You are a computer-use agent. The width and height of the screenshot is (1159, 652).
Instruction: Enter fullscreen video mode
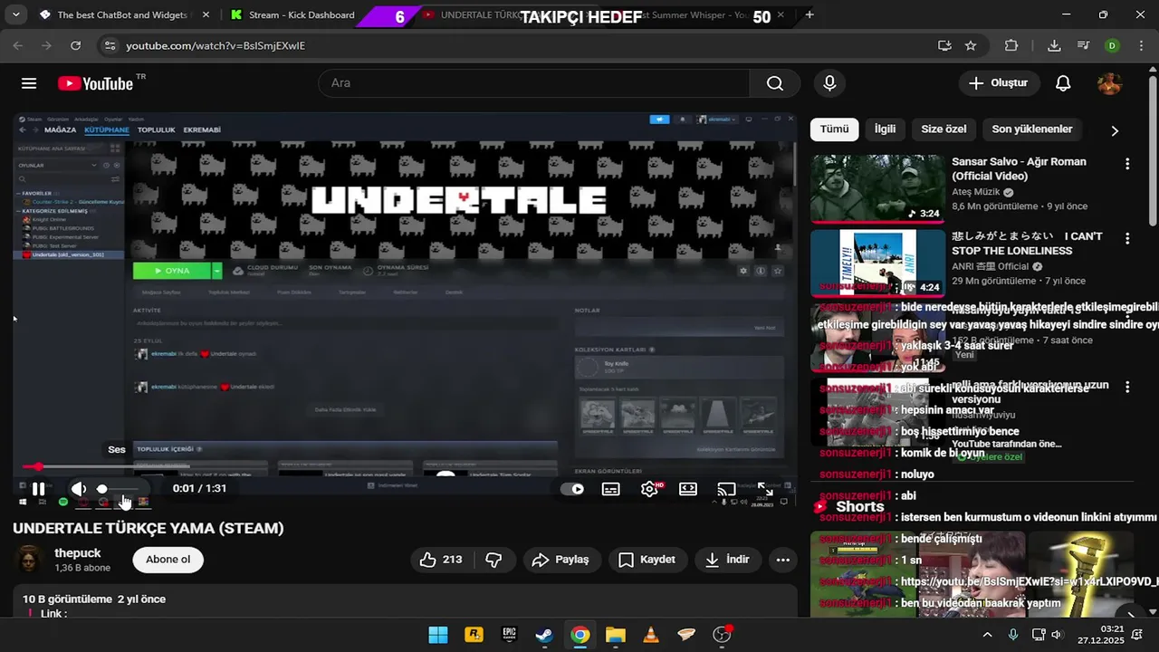[765, 489]
